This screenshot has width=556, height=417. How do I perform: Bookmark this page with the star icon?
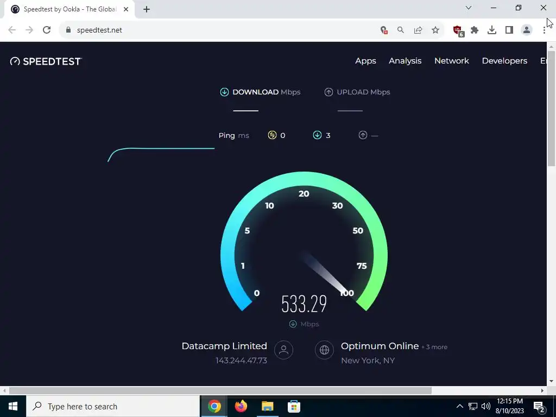(x=435, y=30)
